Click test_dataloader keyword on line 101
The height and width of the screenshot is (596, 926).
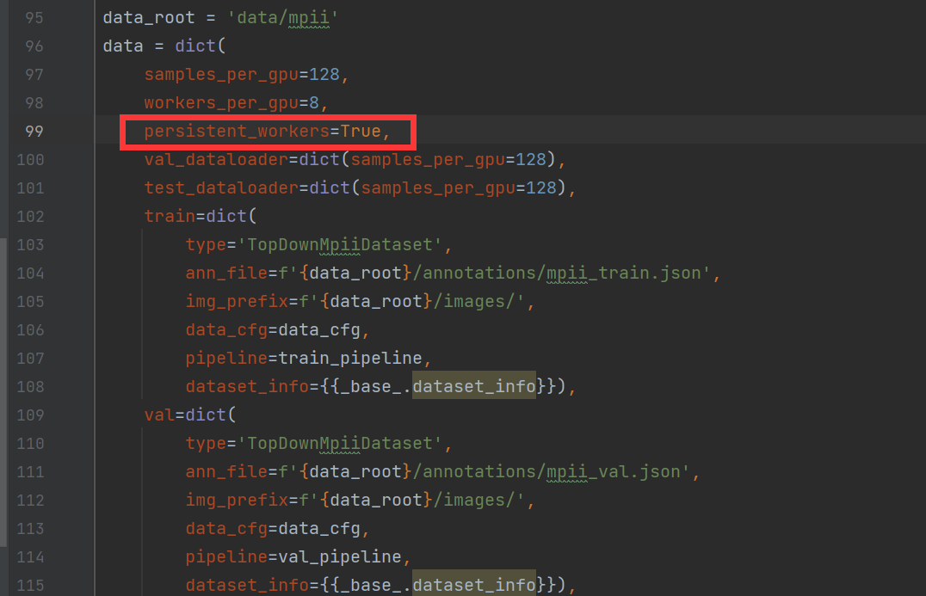click(x=221, y=187)
